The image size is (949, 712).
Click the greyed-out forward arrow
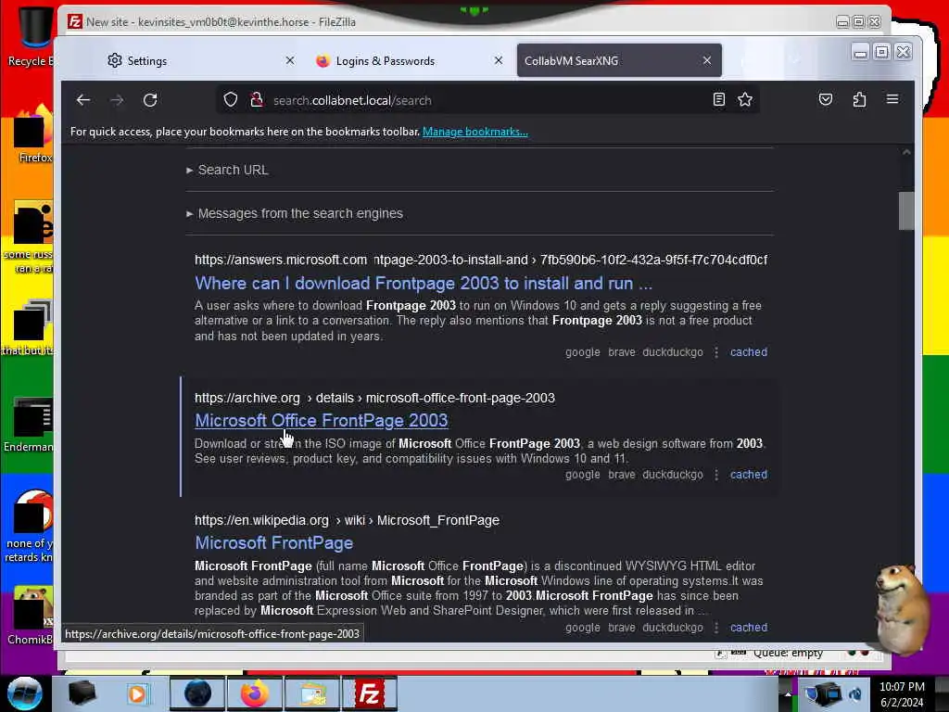click(x=117, y=100)
